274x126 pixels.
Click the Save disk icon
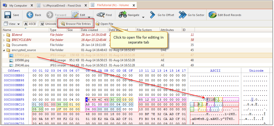(8, 15)
